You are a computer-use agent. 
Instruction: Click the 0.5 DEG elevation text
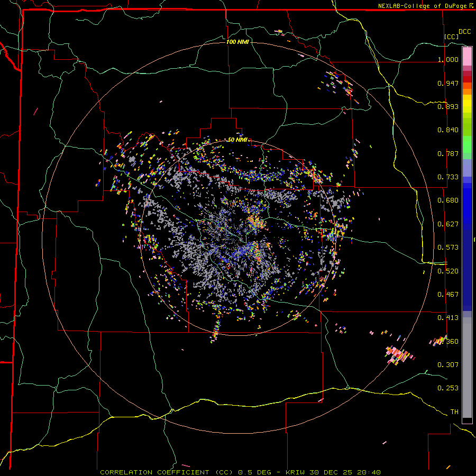(255, 472)
